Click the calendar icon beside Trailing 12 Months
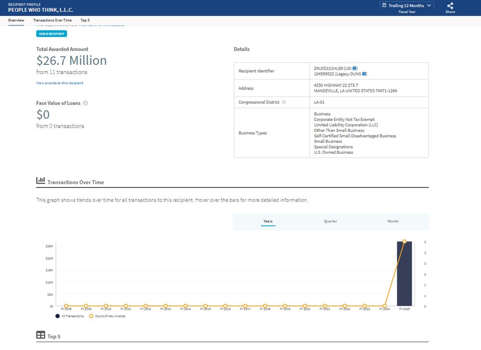Image resolution: width=481 pixels, height=350 pixels. (384, 5)
